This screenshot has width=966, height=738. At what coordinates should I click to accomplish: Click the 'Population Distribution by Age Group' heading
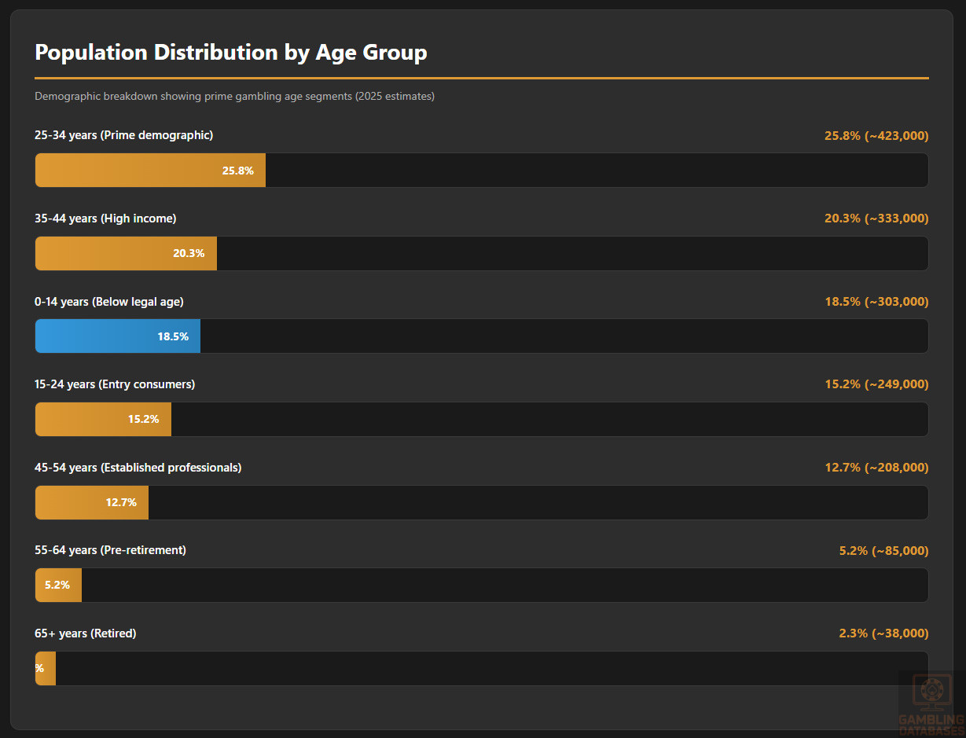231,53
